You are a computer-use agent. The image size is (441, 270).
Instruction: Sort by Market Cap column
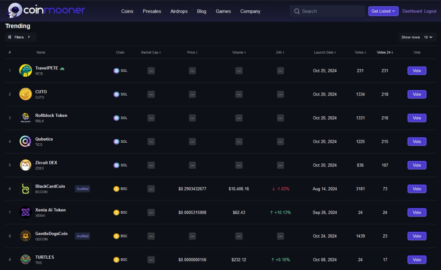coord(151,52)
